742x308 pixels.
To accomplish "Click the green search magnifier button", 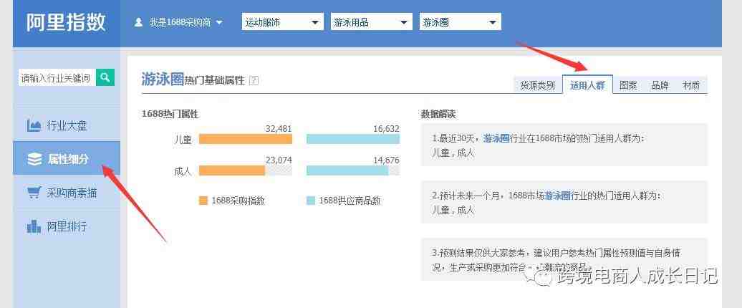I will (x=105, y=77).
